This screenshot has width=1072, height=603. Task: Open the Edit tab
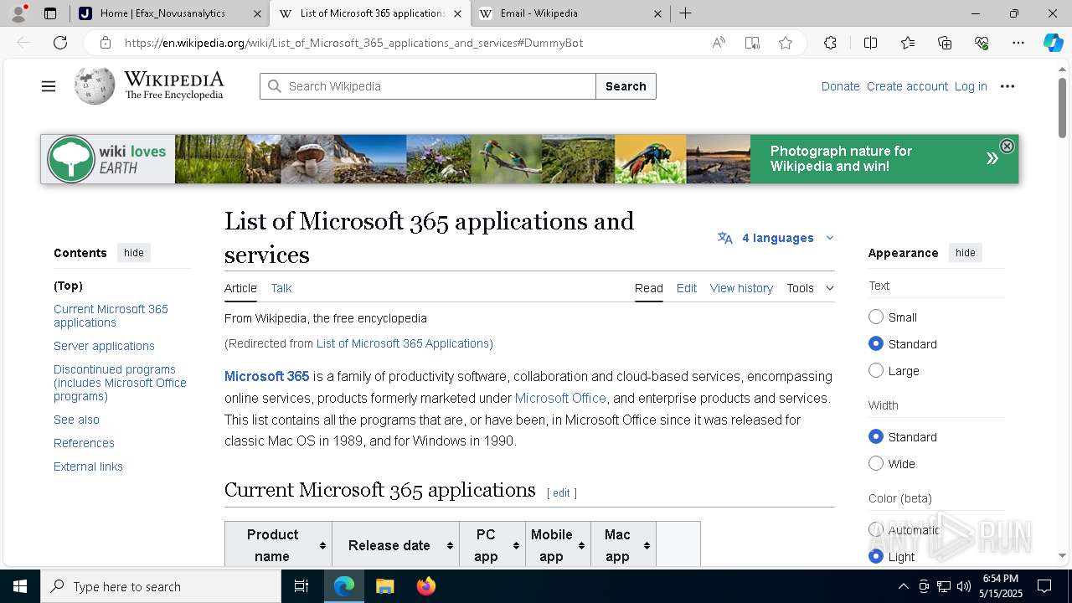click(x=687, y=288)
